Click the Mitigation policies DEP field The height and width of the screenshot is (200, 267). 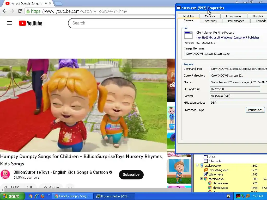[238, 103]
